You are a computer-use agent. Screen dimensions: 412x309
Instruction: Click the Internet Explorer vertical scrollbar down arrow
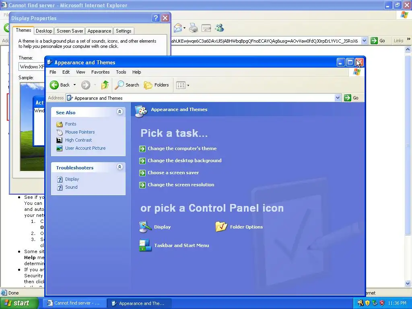tap(408, 283)
